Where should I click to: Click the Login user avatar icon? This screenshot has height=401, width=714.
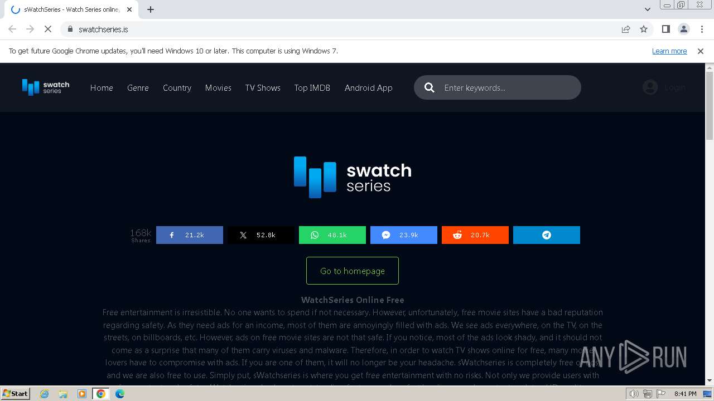coord(650,87)
